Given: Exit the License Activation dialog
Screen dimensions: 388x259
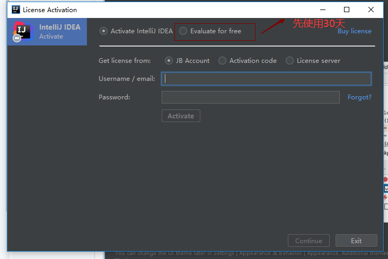Looking at the screenshot, I should point(356,240).
